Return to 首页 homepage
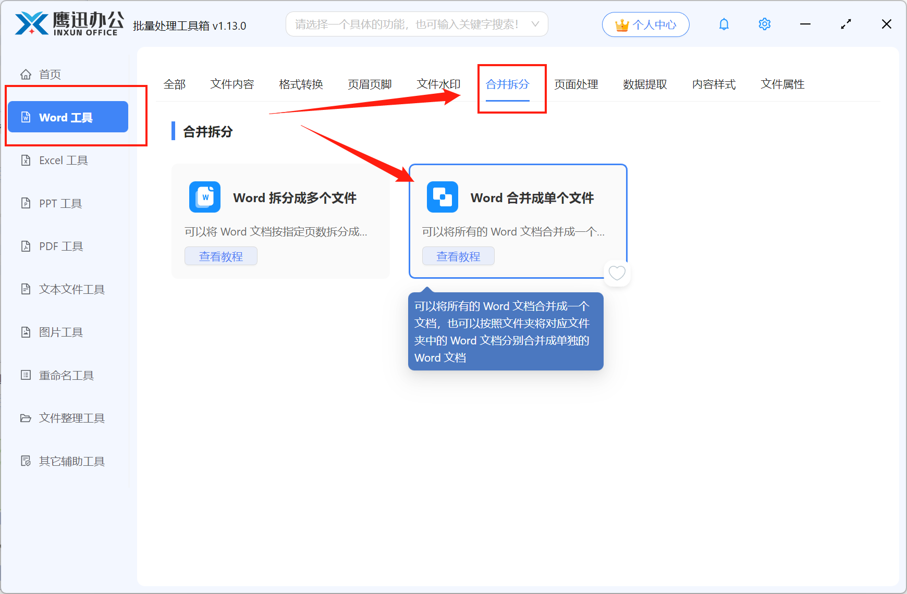Viewport: 907px width, 594px height. tap(50, 74)
